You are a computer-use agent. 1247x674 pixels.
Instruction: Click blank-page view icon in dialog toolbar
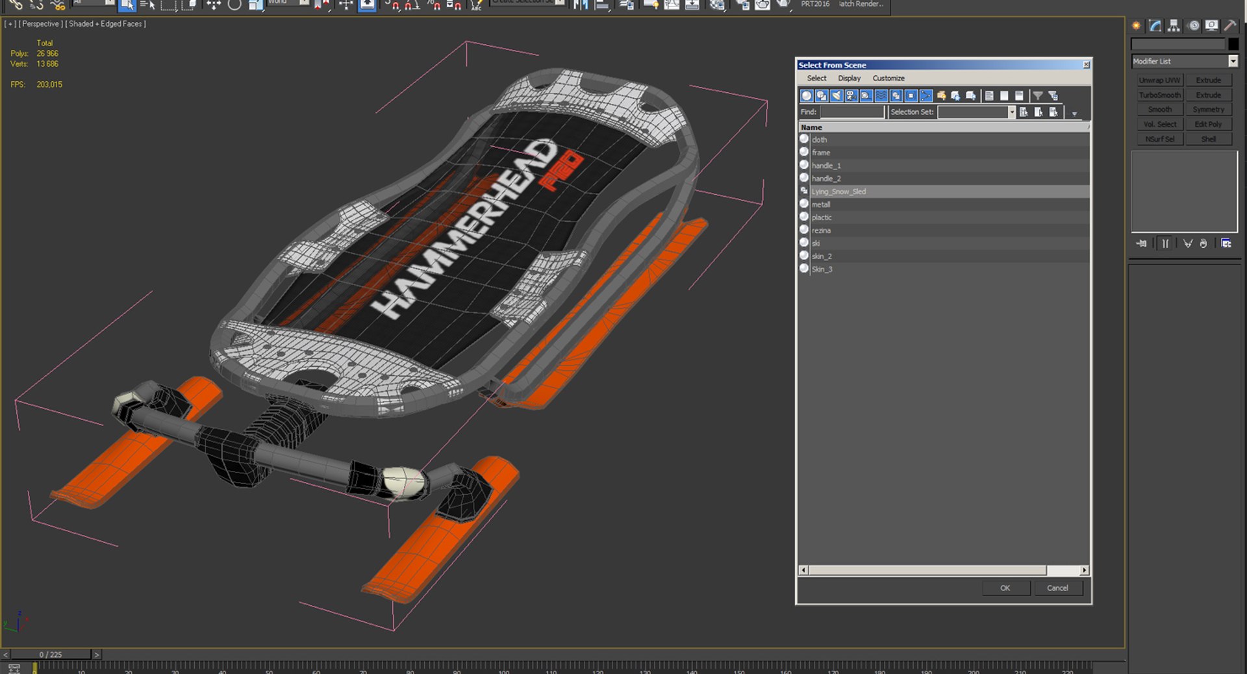click(x=1004, y=95)
